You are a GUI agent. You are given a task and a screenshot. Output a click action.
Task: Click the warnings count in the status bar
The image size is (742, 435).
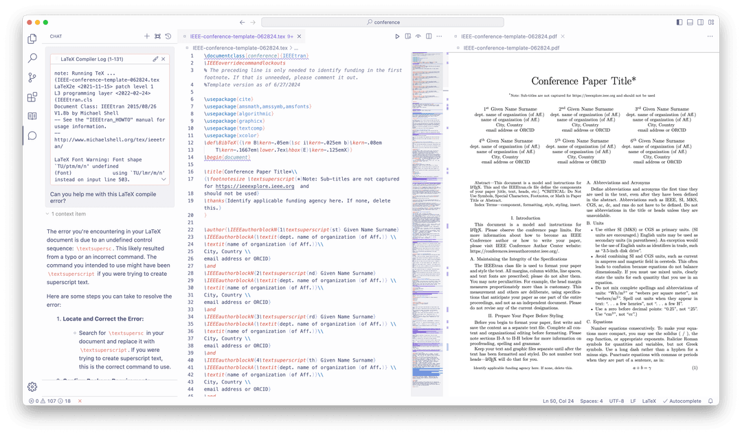(48, 401)
